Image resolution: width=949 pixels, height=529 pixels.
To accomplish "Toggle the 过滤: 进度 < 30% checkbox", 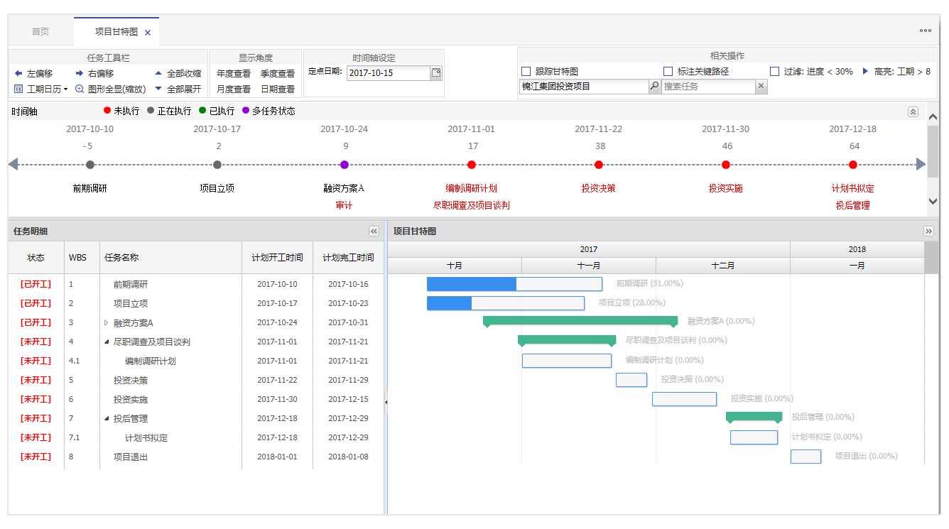I will [774, 72].
